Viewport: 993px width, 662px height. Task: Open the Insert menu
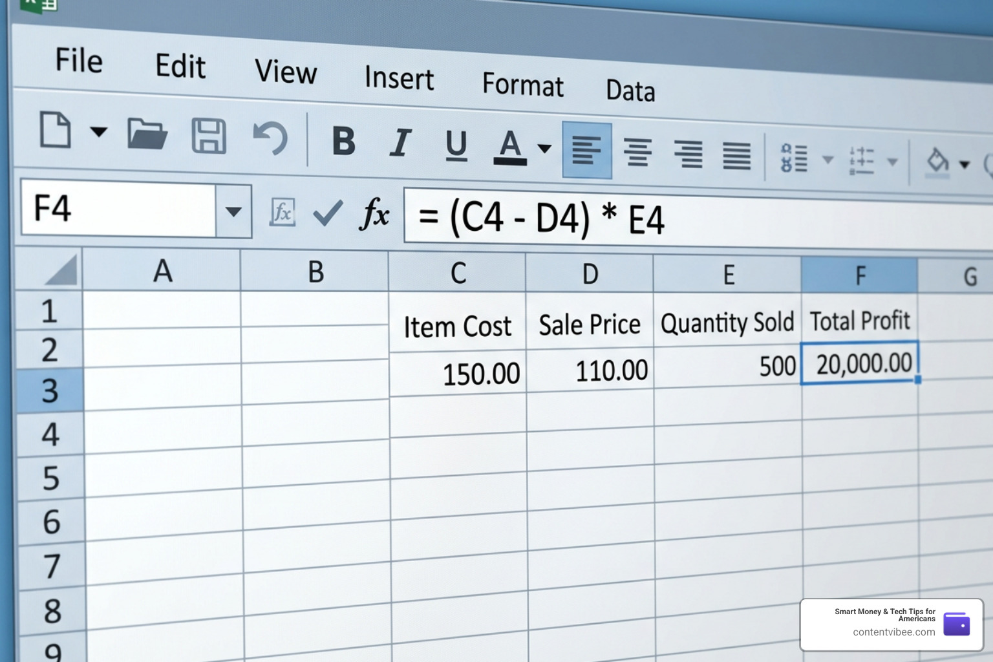[399, 78]
